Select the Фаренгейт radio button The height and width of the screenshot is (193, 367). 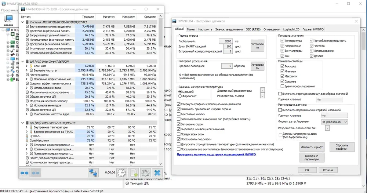[x=180, y=96]
